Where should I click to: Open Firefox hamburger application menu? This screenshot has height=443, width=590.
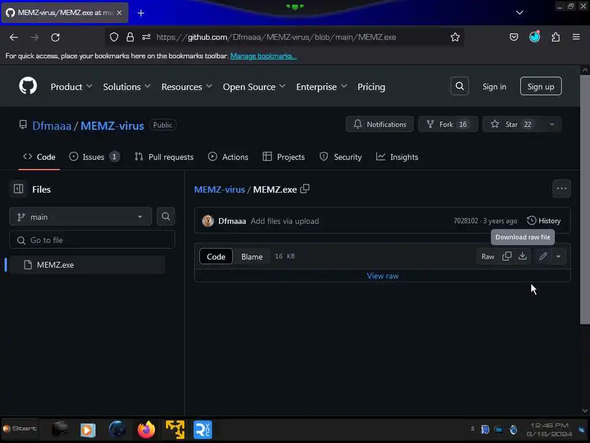[576, 37]
